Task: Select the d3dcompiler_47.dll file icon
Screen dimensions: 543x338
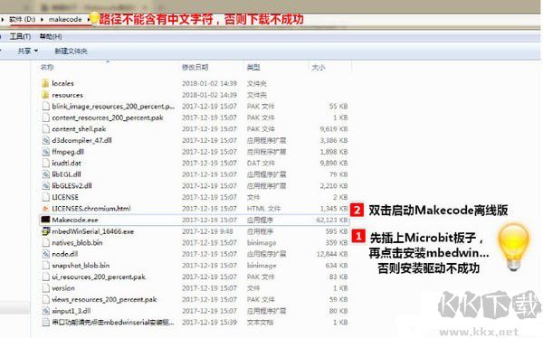Action: pyautogui.click(x=45, y=140)
